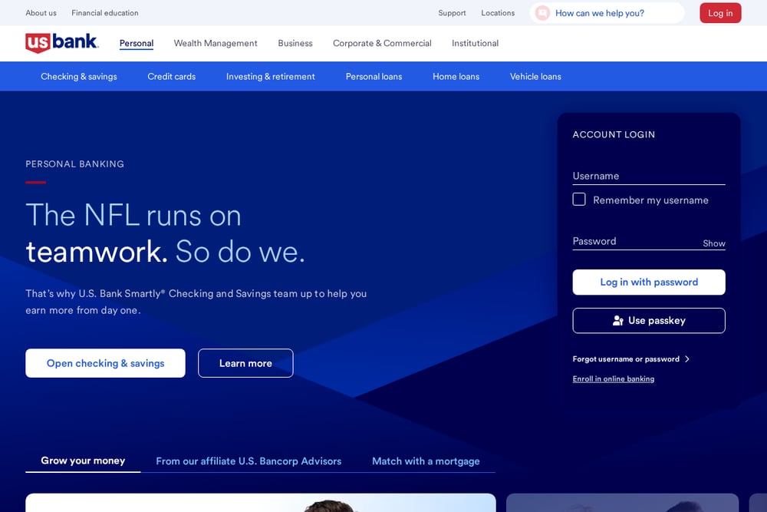
Task: Click the red Log in button
Action: (x=720, y=13)
